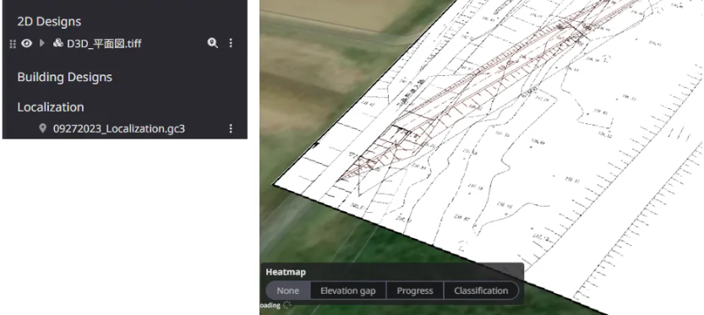This screenshot has width=704, height=315.
Task: Switch heatmap to Elevation gap
Action: coord(348,291)
